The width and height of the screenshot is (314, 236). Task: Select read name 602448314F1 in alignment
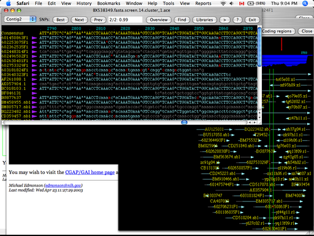[x=15, y=52]
